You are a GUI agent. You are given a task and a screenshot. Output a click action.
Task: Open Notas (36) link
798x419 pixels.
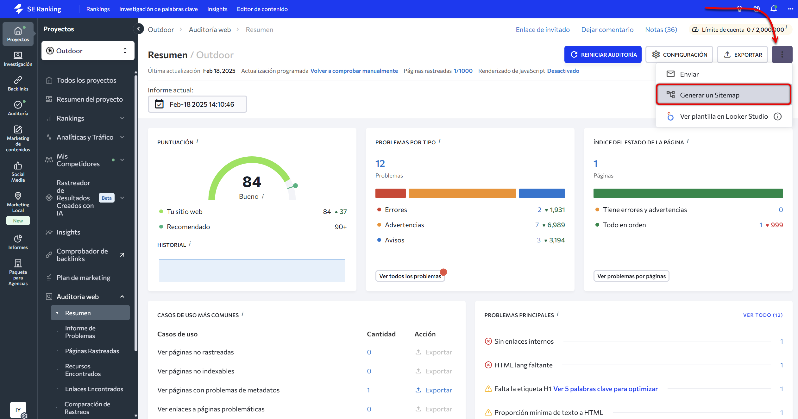(x=661, y=29)
